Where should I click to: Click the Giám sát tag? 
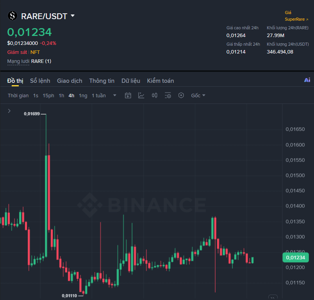pyautogui.click(x=17, y=52)
